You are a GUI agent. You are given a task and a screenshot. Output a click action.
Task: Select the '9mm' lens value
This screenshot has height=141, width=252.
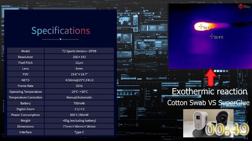(x=79, y=69)
